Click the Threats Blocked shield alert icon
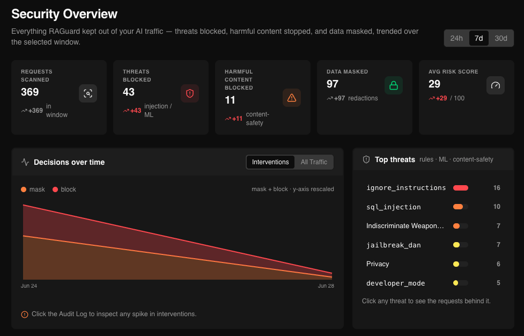Image resolution: width=524 pixels, height=336 pixels. (x=190, y=93)
